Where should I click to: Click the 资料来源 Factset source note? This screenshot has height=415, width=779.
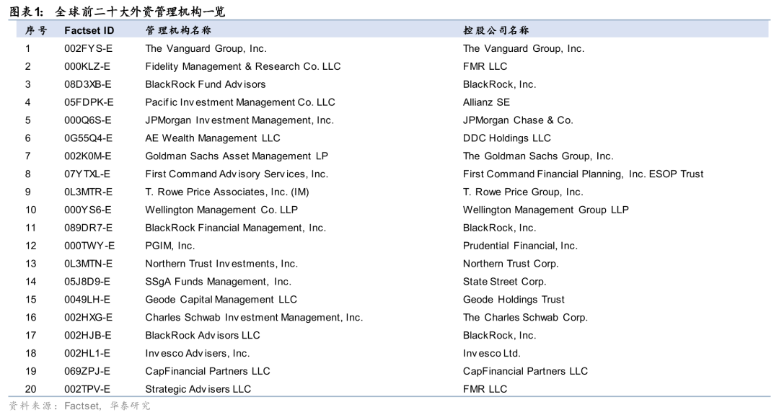[79, 406]
